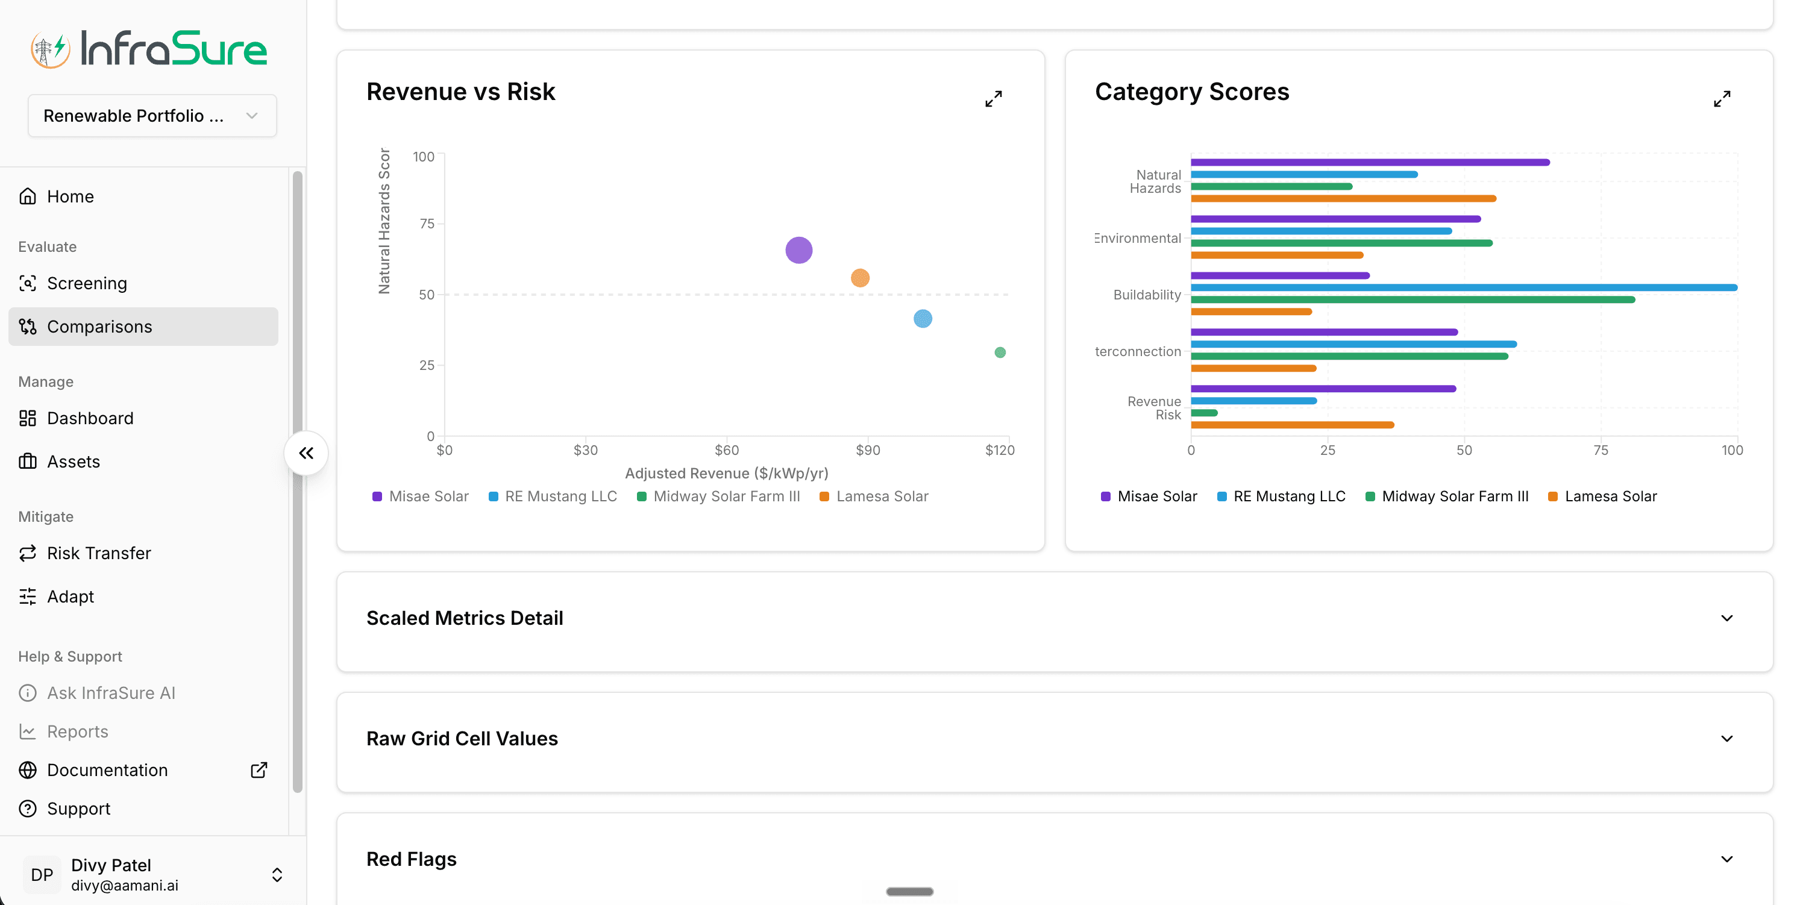Image resolution: width=1803 pixels, height=905 pixels.
Task: Expand the Revenue vs Risk chart
Action: coord(993,99)
